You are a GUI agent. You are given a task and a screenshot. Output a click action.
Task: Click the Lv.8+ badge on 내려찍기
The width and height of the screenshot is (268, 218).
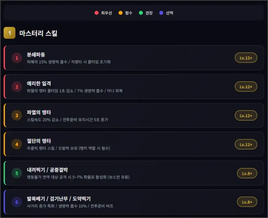pyautogui.click(x=247, y=173)
